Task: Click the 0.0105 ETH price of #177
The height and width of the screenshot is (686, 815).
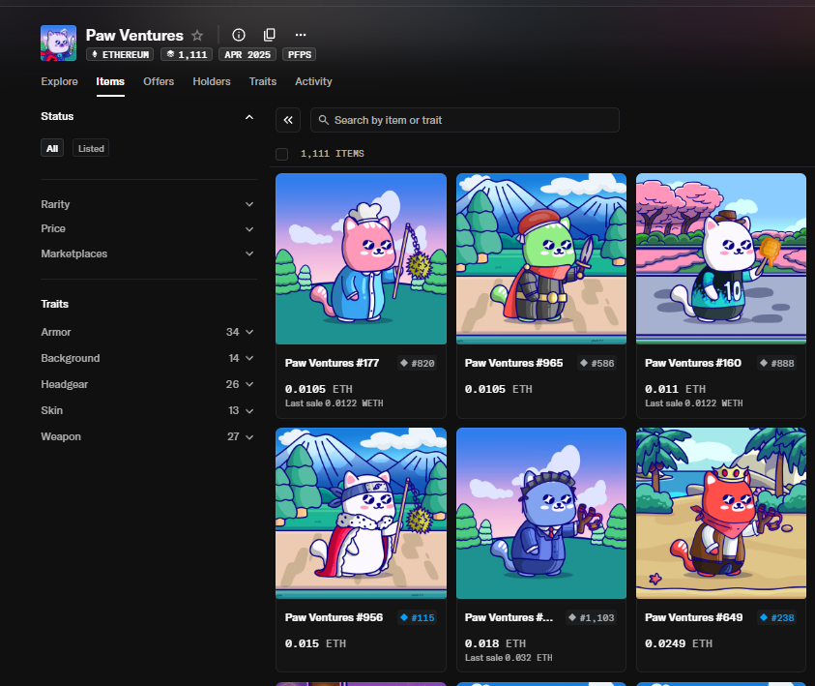Action: pos(319,389)
